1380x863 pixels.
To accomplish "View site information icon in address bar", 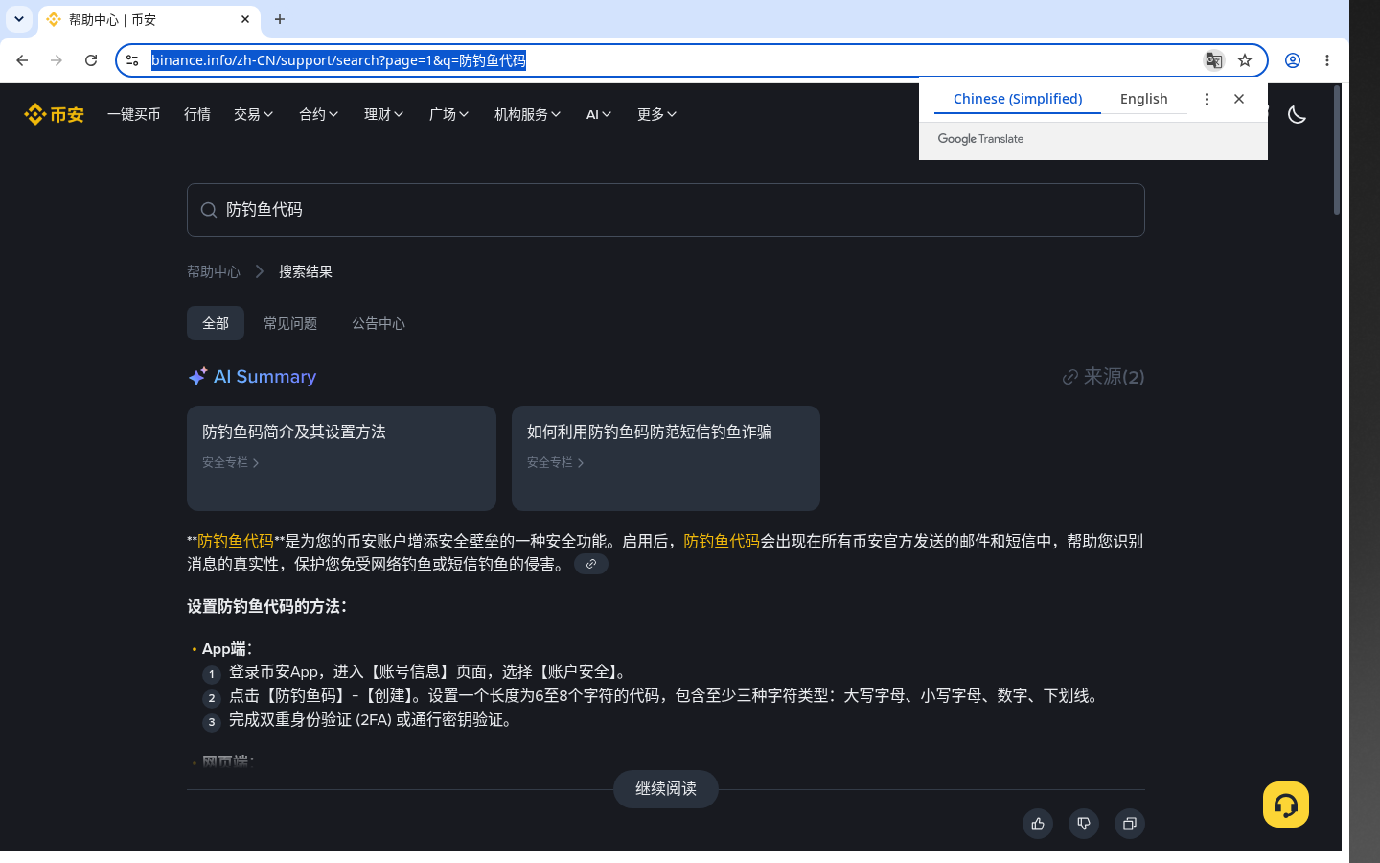I will pos(132,60).
